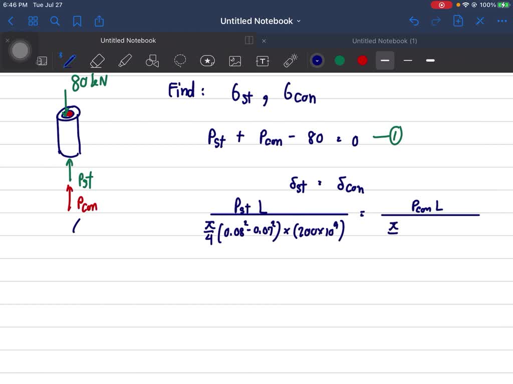Screen dimensions: 513x384
Task: Open the three-dot more options menu
Action: point(502,21)
